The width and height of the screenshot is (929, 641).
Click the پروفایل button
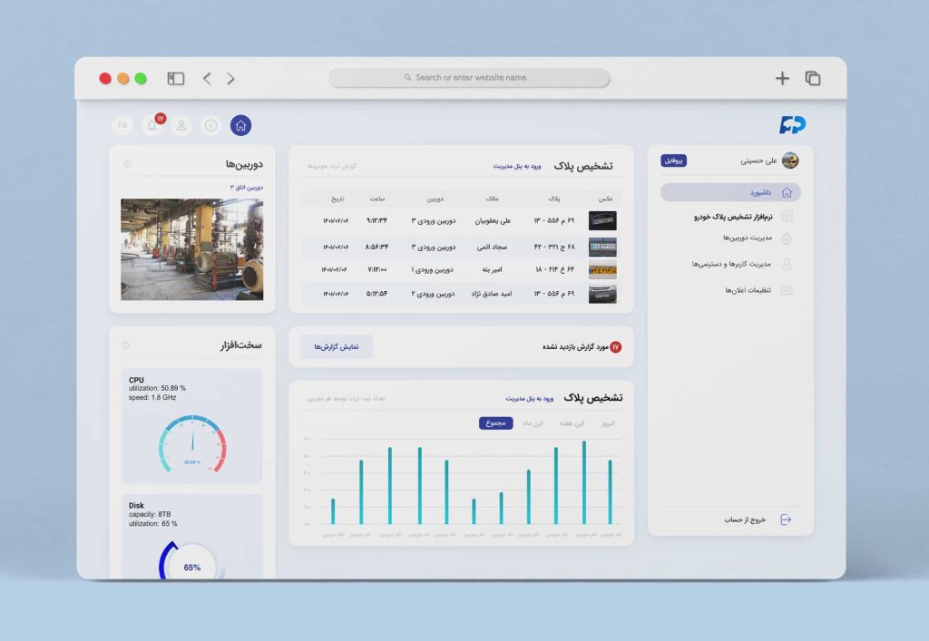tap(673, 160)
